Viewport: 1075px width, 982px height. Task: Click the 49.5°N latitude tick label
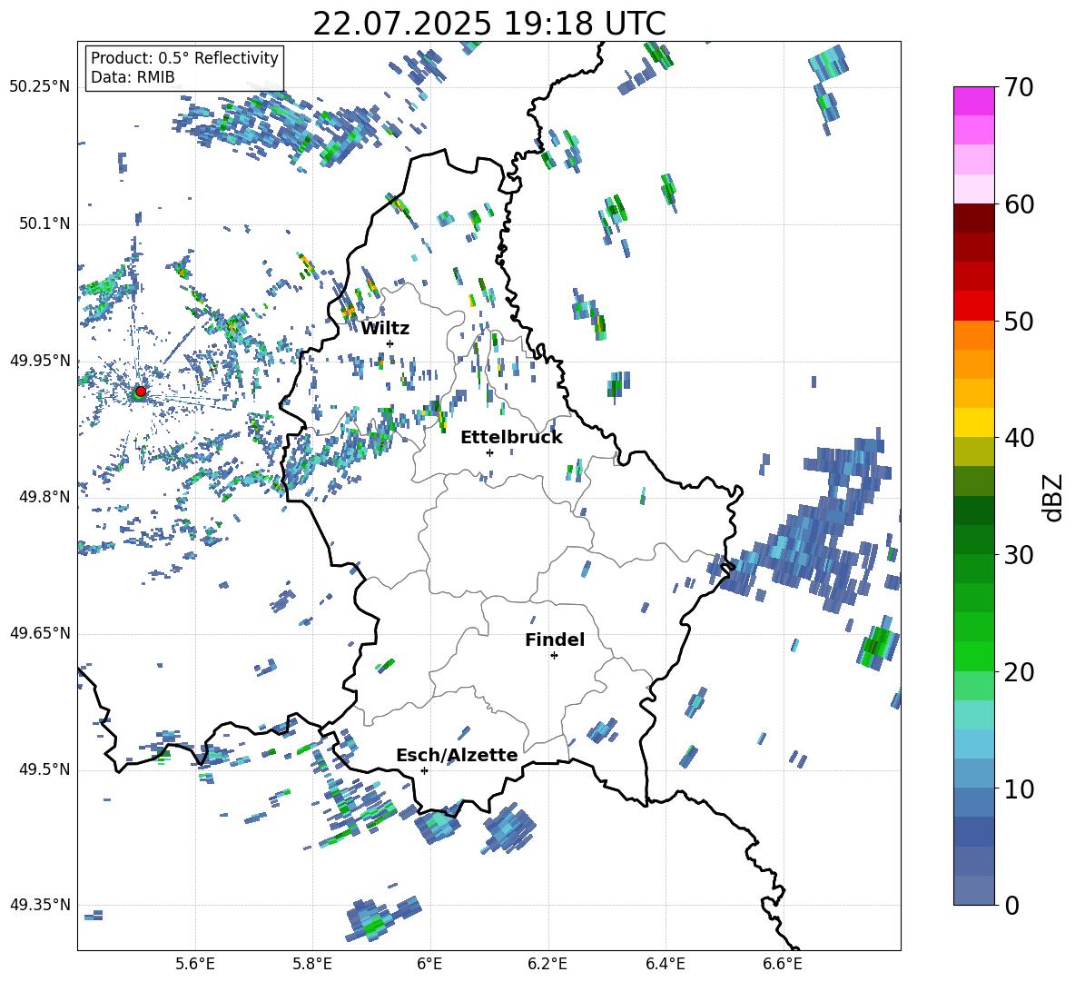pos(44,769)
